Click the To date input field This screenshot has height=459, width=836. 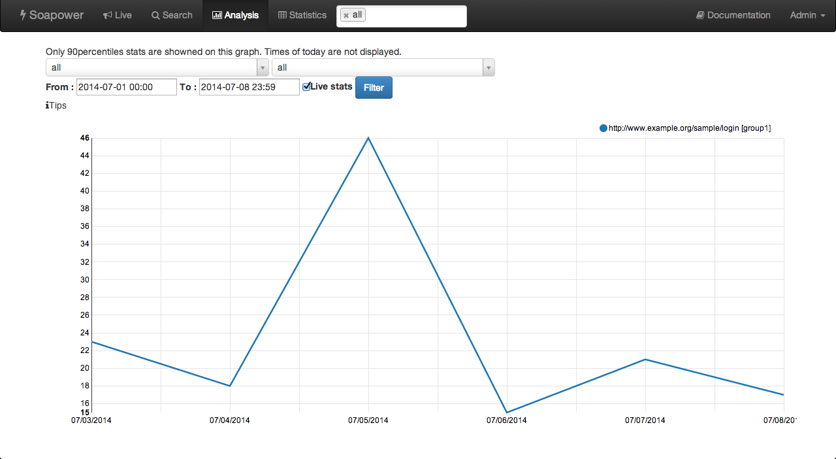coord(249,87)
